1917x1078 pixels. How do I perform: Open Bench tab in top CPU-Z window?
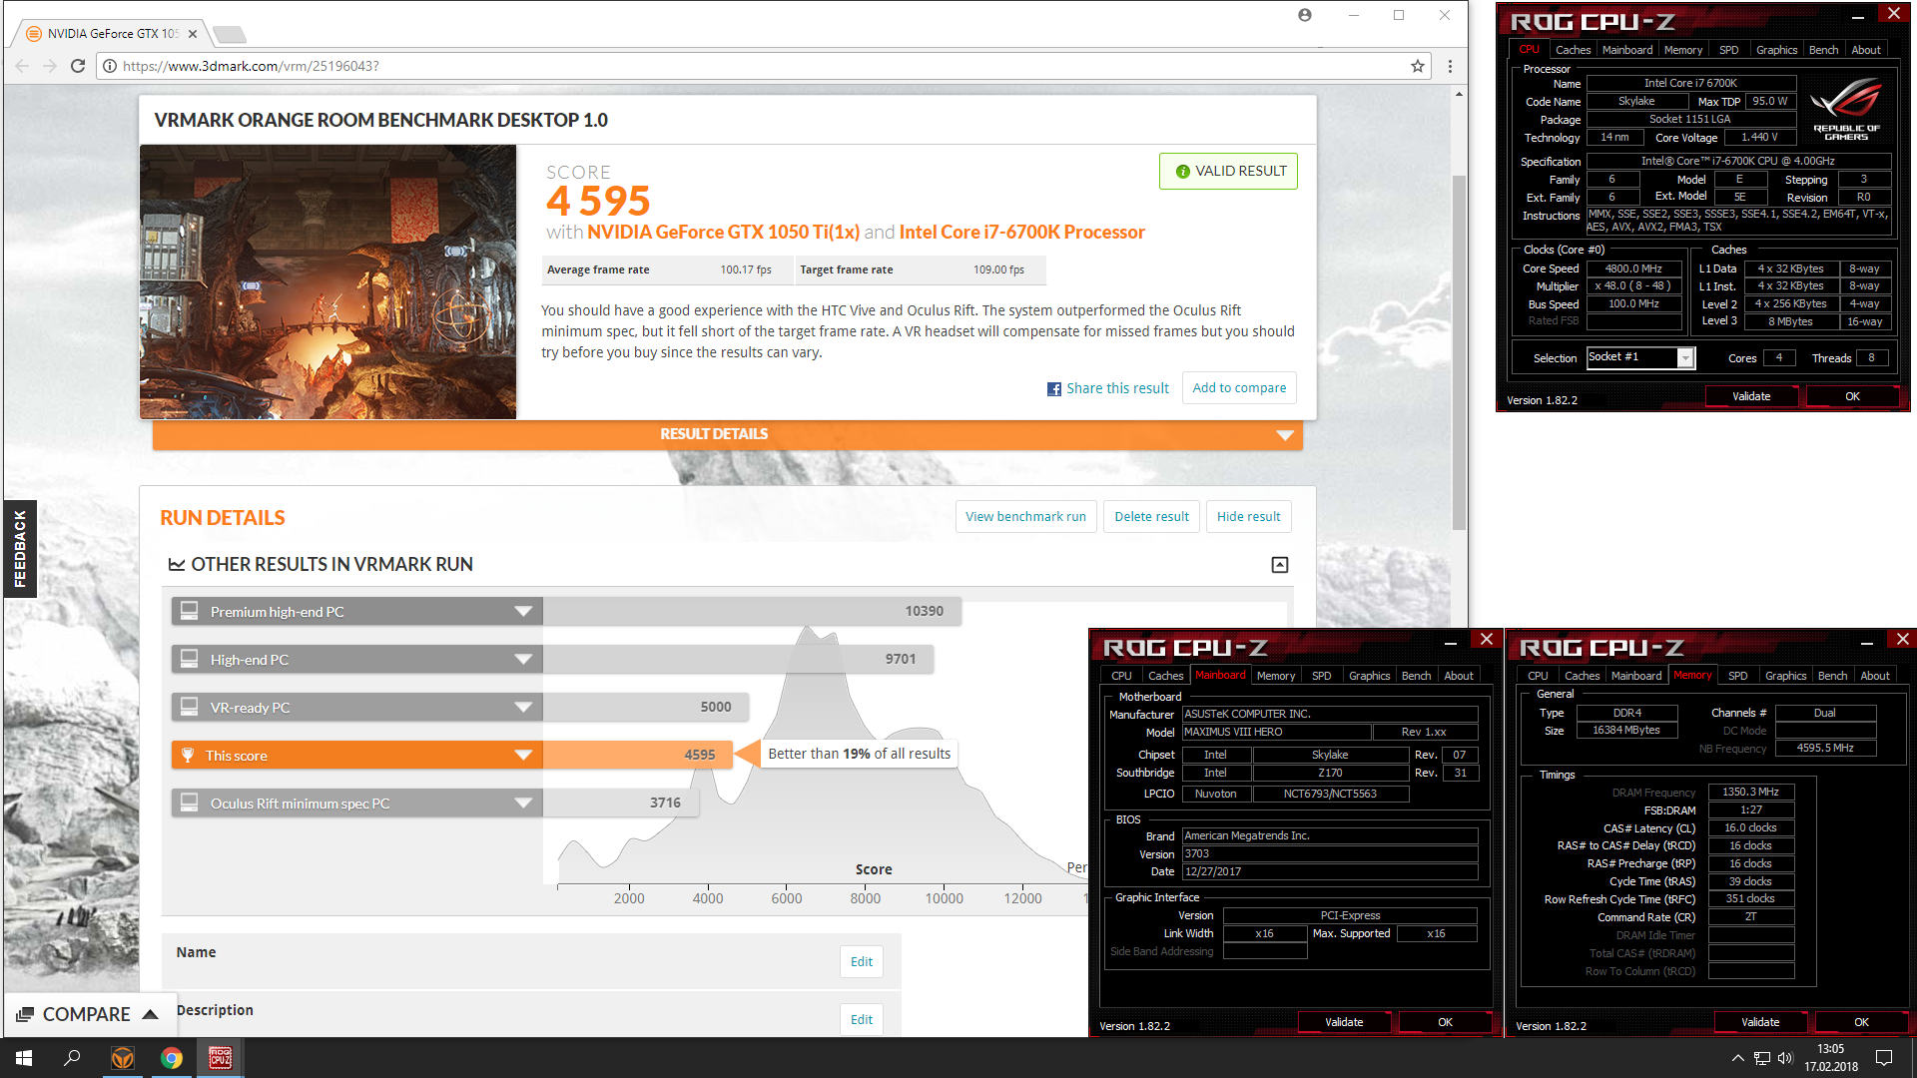point(1823,50)
